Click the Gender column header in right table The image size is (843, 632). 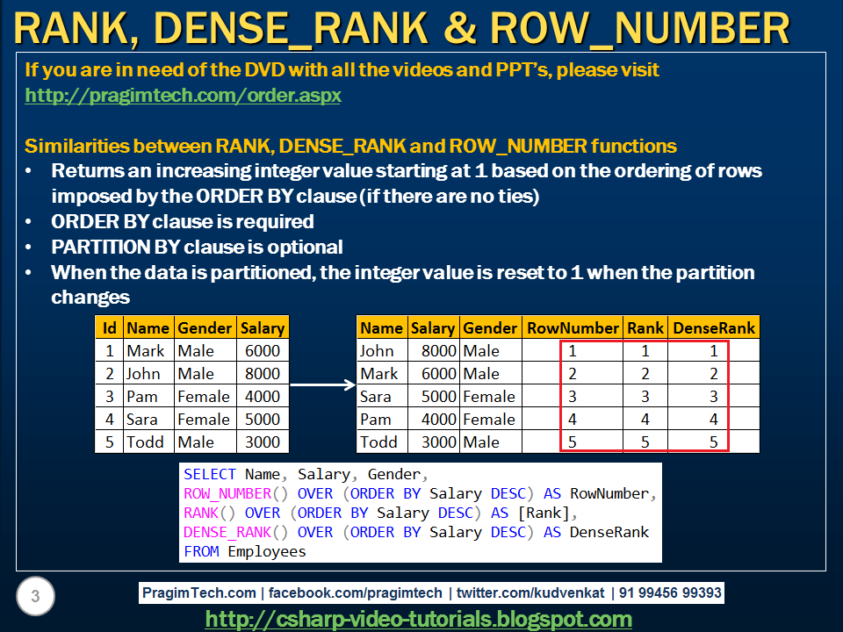point(490,327)
